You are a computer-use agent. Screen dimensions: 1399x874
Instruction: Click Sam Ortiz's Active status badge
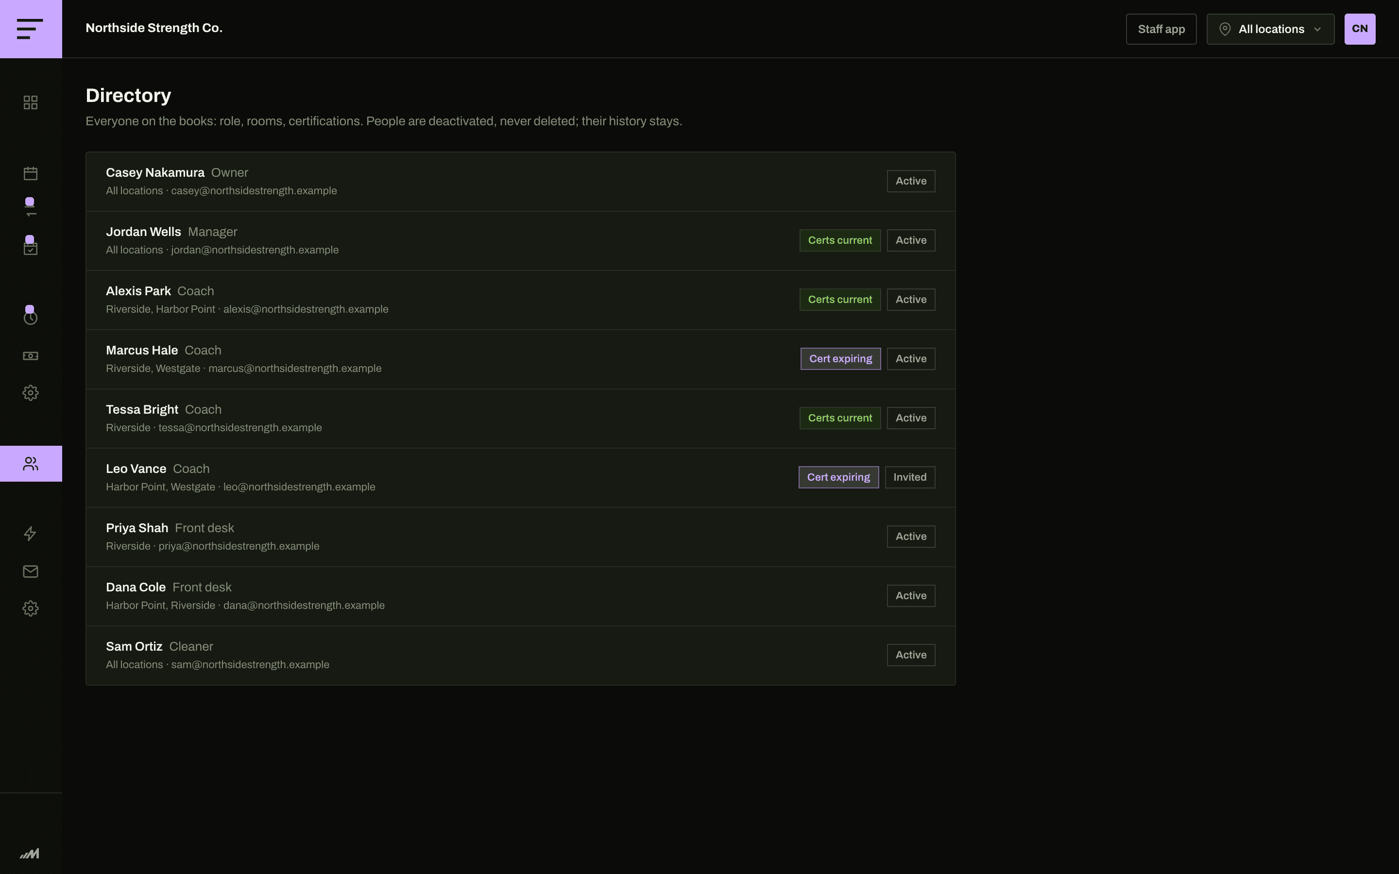pyautogui.click(x=911, y=655)
